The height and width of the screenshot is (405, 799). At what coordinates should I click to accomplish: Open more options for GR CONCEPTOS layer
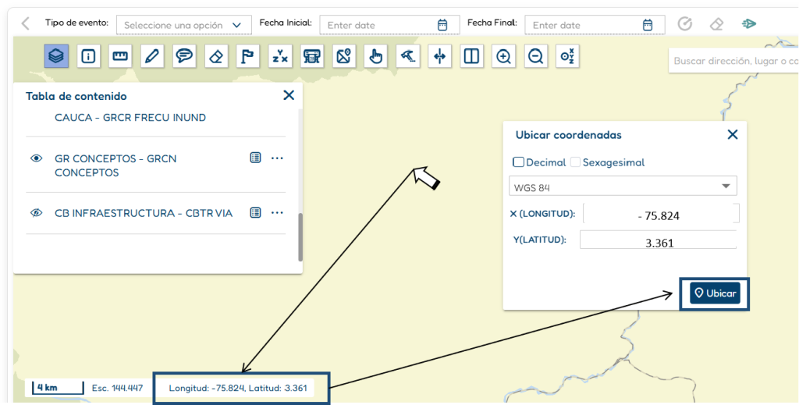[277, 158]
